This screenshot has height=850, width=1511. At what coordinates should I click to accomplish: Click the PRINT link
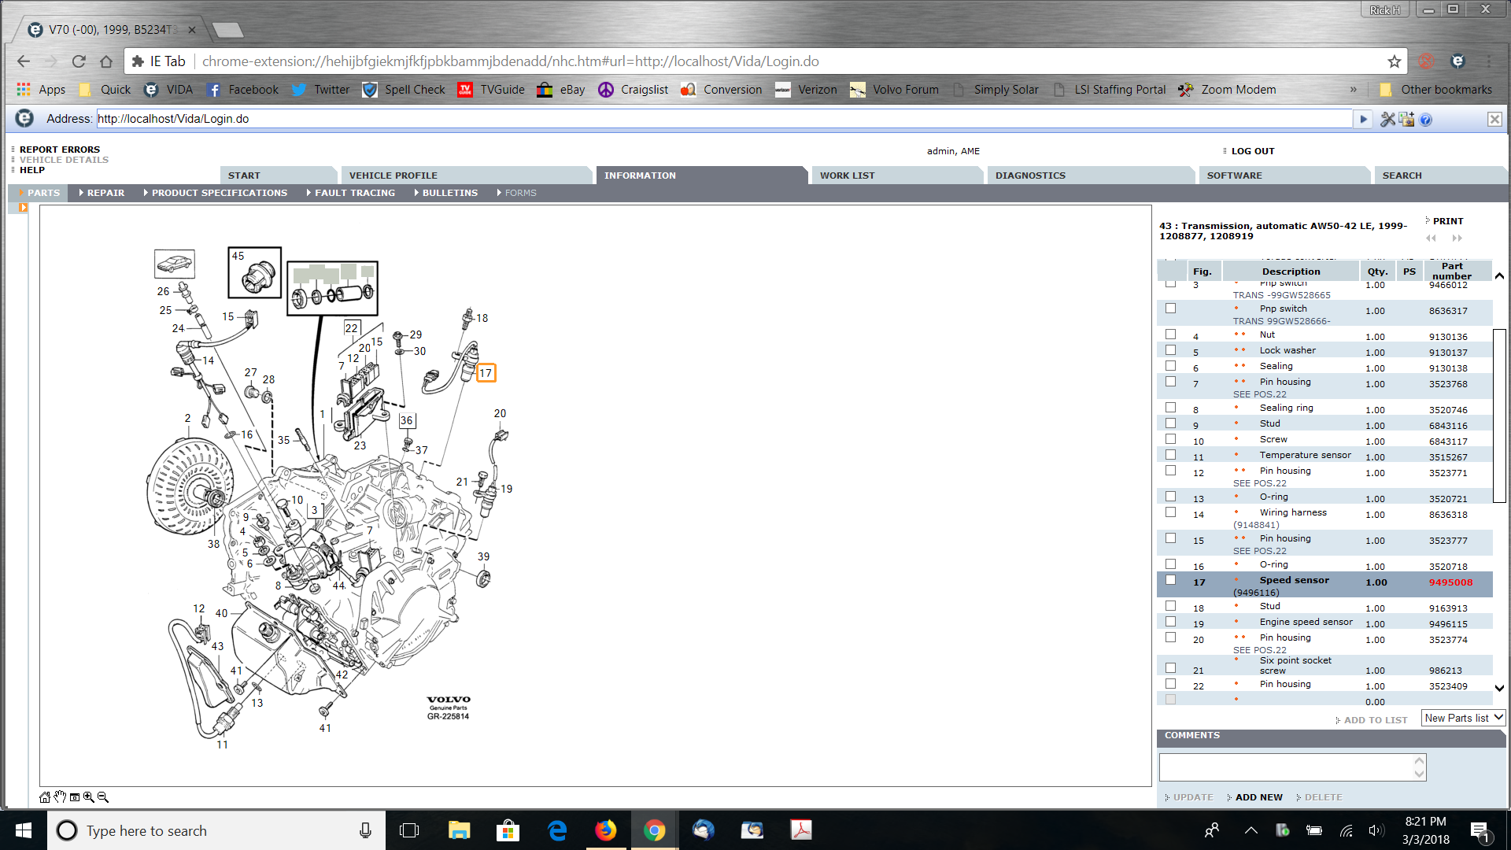(1447, 221)
